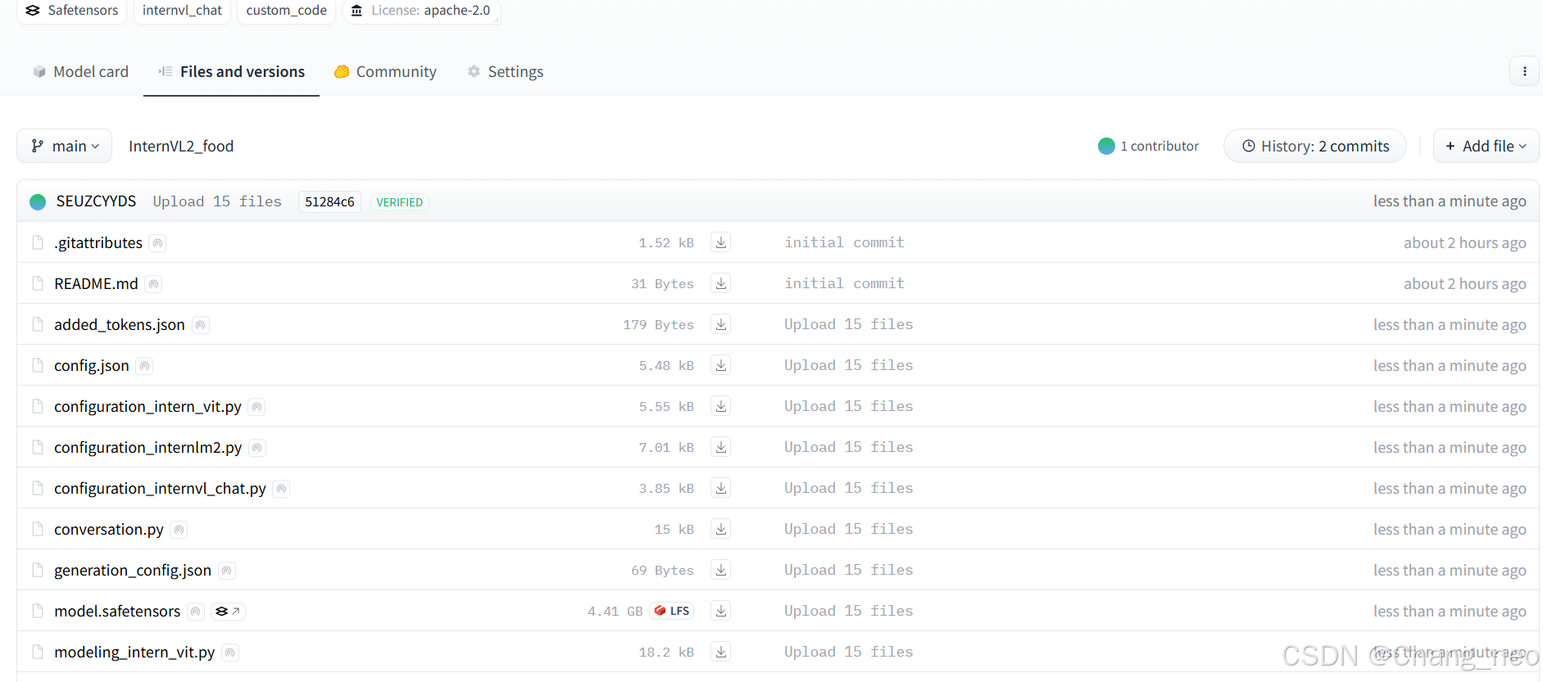
Task: Open the model.safetensors file
Action: pos(117,611)
